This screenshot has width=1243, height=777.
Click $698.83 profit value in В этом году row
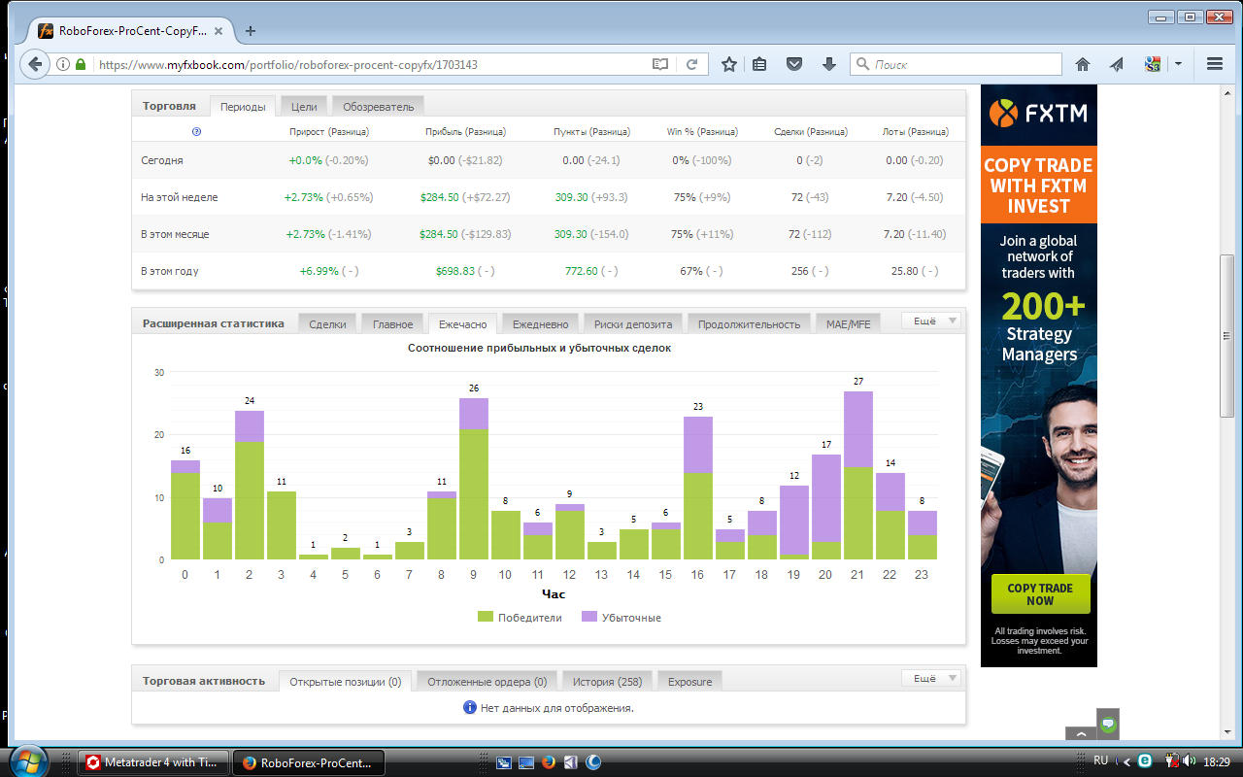455,271
